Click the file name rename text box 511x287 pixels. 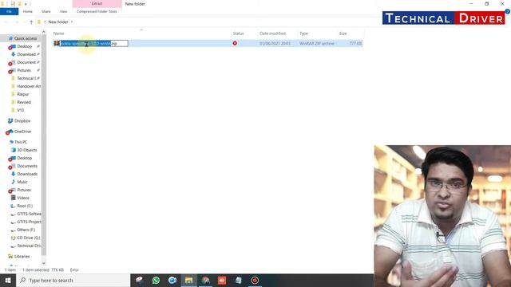point(94,43)
